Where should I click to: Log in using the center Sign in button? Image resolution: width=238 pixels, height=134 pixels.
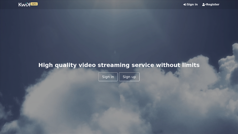click(x=108, y=77)
